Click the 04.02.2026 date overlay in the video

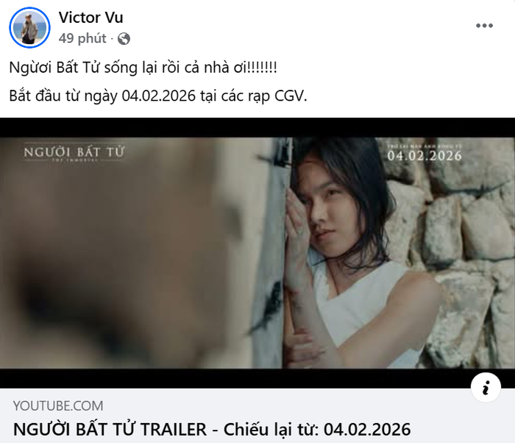(425, 155)
